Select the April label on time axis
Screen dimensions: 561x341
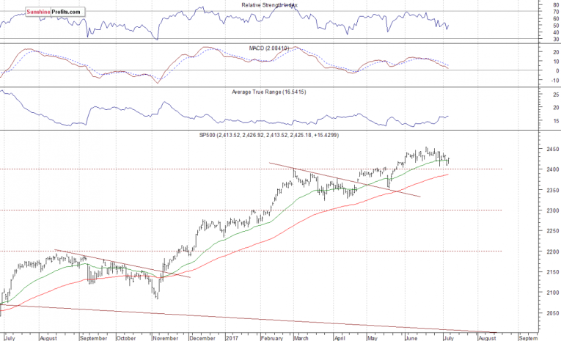338,339
